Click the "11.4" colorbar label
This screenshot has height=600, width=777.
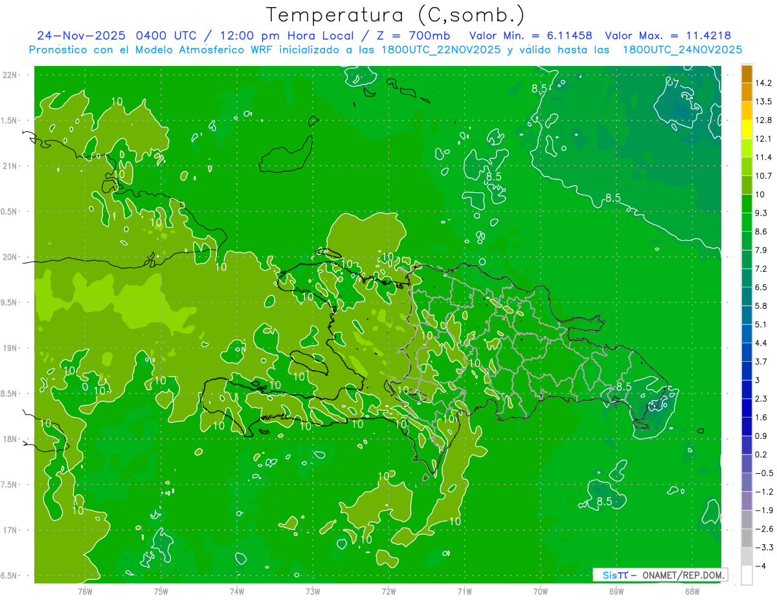[763, 157]
